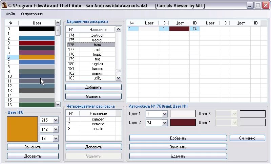The width and height of the screenshot is (271, 164).
Task: Open the green value 142 dropdown
Action: (56, 129)
